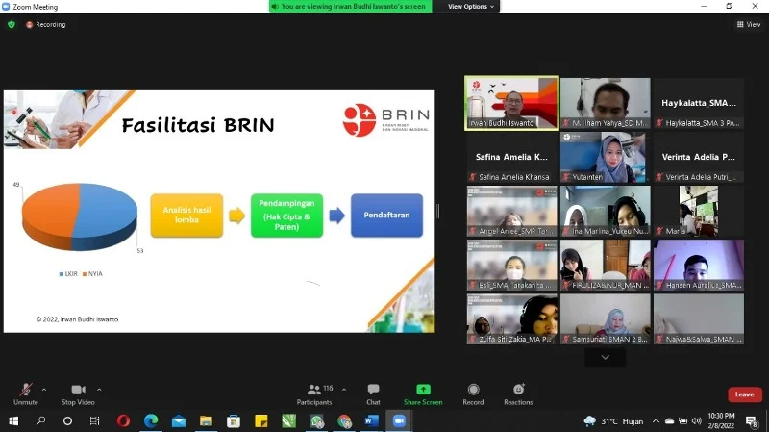Open Microsoft Edge from taskbar
The width and height of the screenshot is (769, 432).
151,420
